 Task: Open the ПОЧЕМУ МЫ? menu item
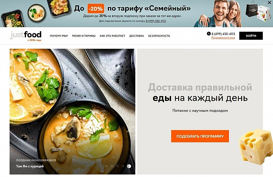point(59,36)
